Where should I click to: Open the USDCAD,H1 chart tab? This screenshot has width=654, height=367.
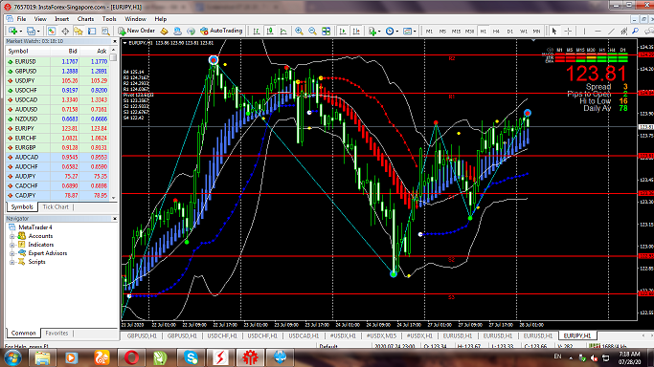(304, 335)
